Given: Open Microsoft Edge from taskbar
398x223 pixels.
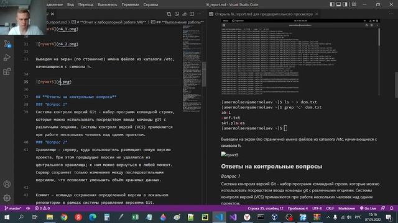Looking at the screenshot, I should tap(93, 217).
